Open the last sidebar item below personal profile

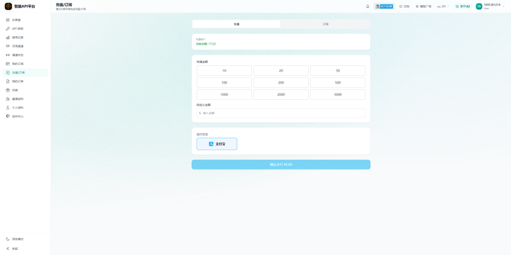click(26, 116)
